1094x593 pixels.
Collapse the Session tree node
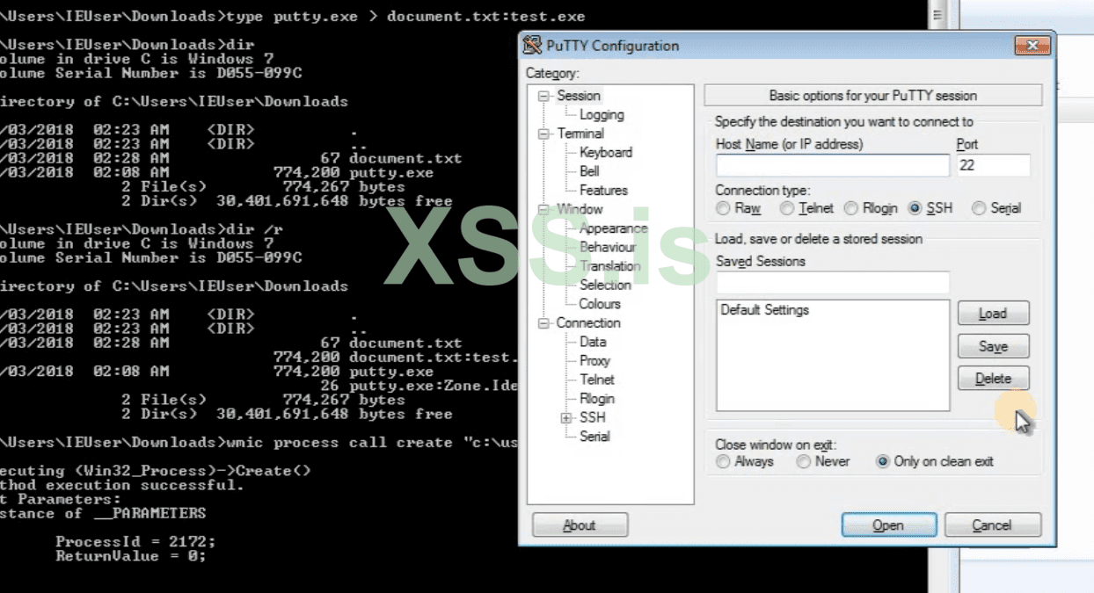point(543,96)
